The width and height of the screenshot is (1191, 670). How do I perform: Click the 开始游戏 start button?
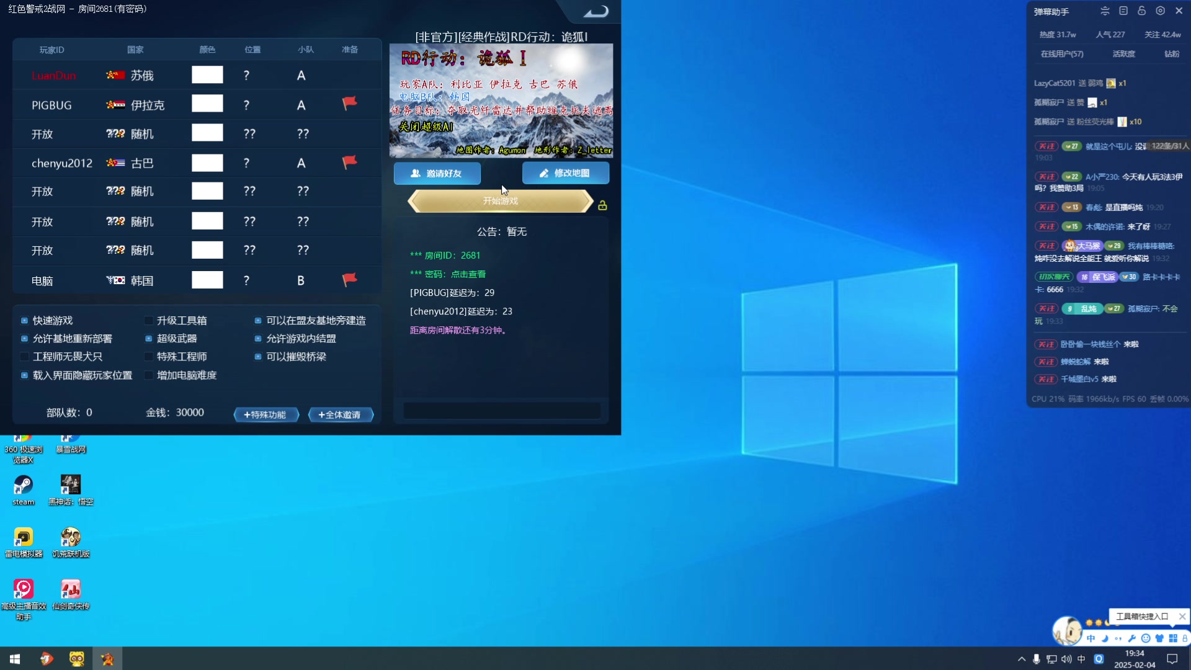tap(501, 201)
